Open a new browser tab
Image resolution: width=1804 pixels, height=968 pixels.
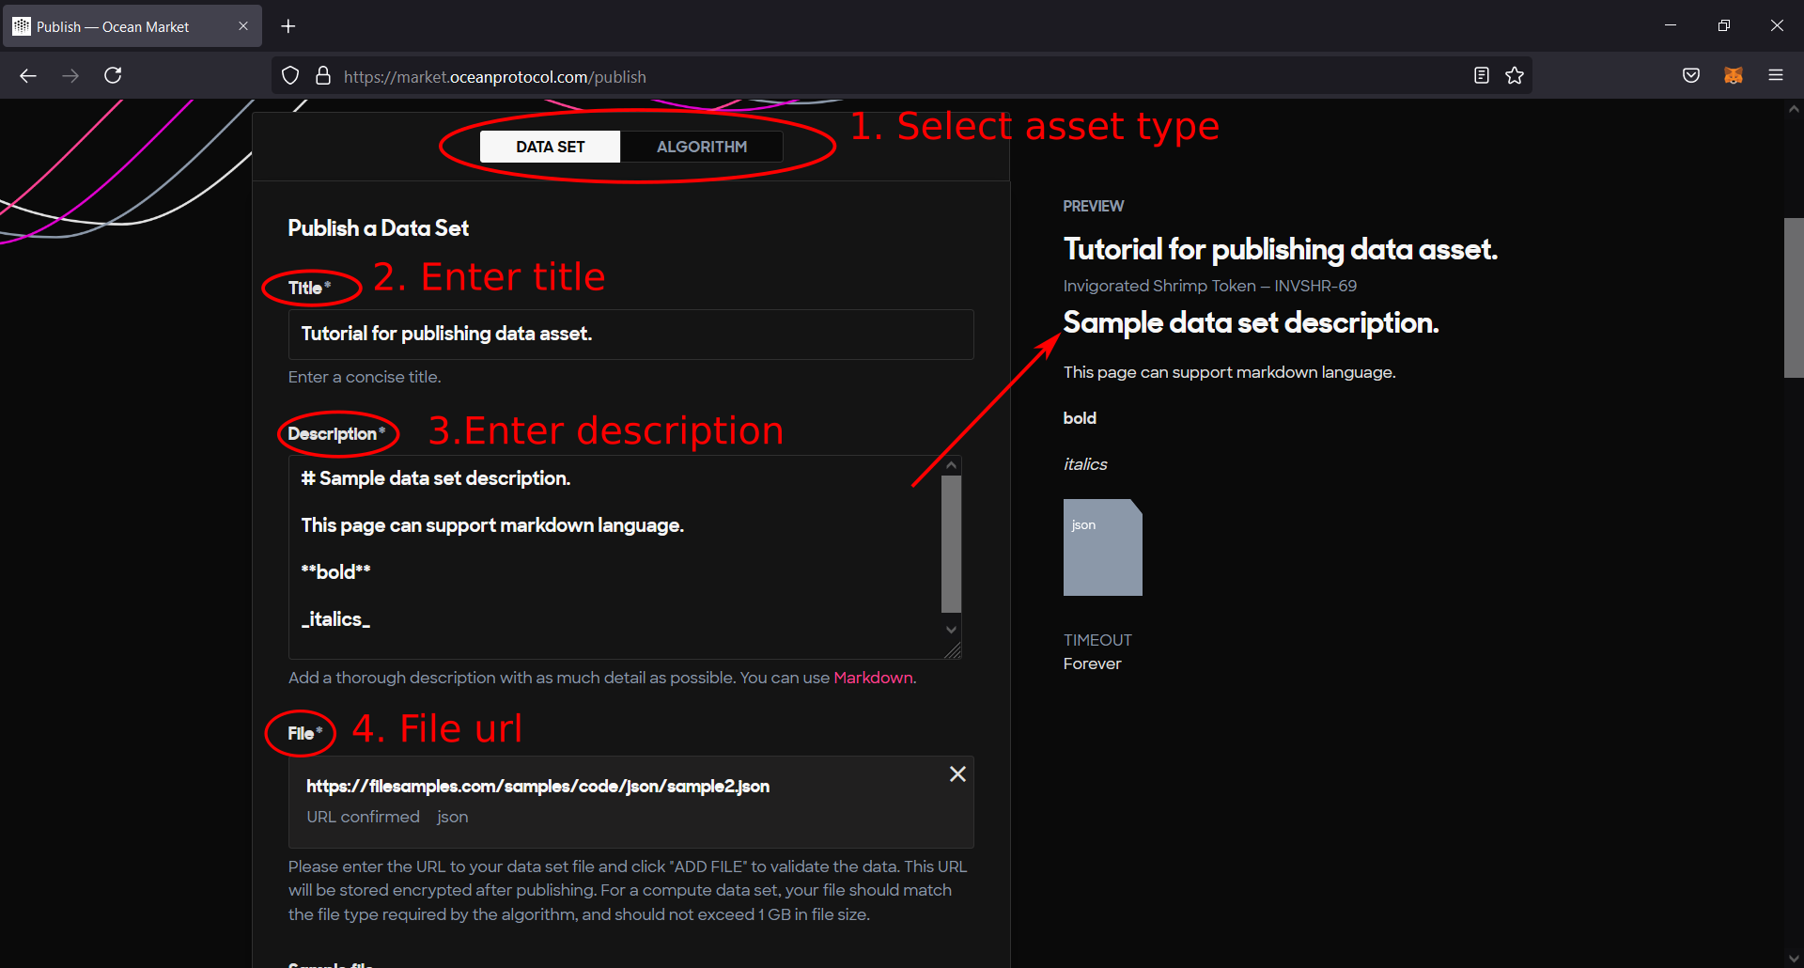288,26
